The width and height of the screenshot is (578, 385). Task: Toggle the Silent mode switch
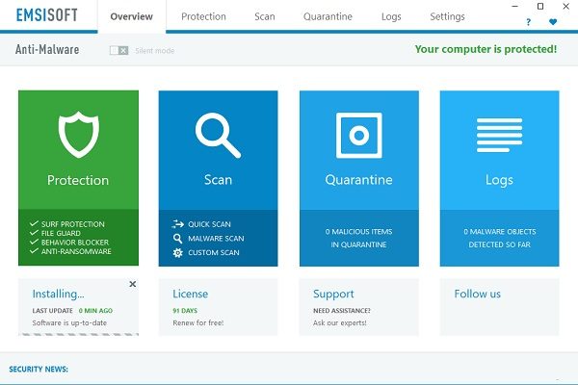click(118, 50)
